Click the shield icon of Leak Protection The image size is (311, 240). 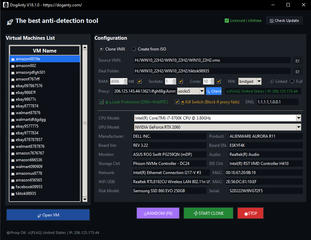(107, 102)
